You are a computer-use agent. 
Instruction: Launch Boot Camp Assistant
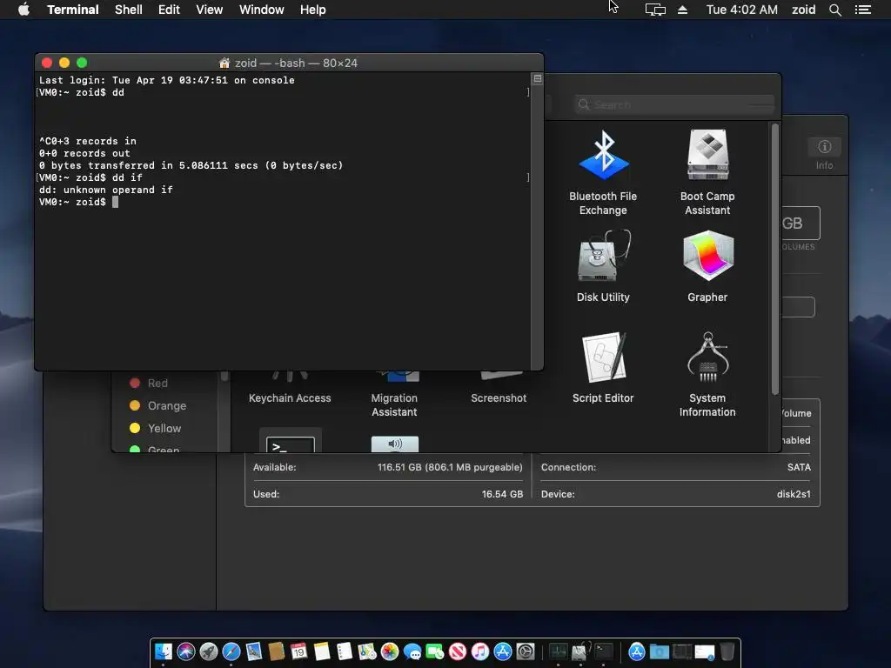[707, 173]
